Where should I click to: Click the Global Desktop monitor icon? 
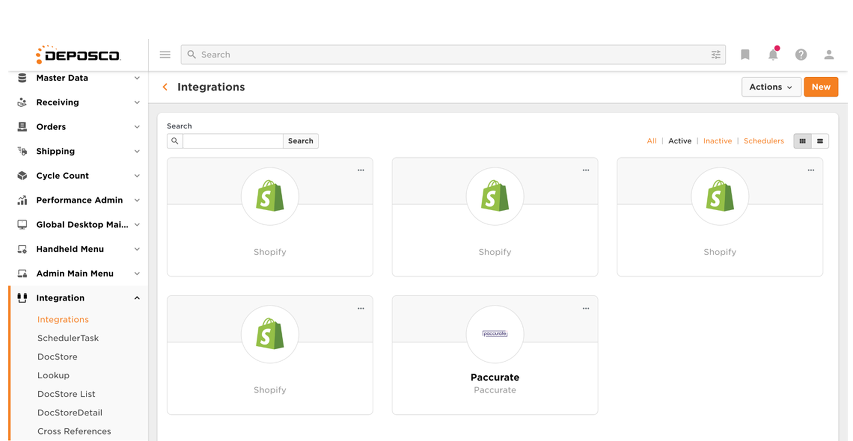point(22,225)
